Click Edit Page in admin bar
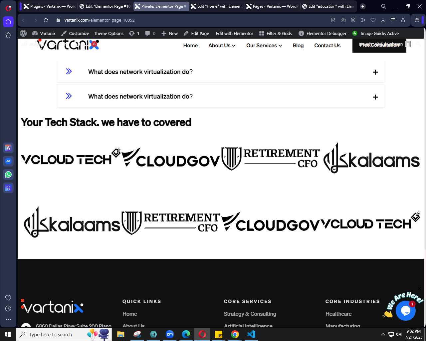 point(196,33)
